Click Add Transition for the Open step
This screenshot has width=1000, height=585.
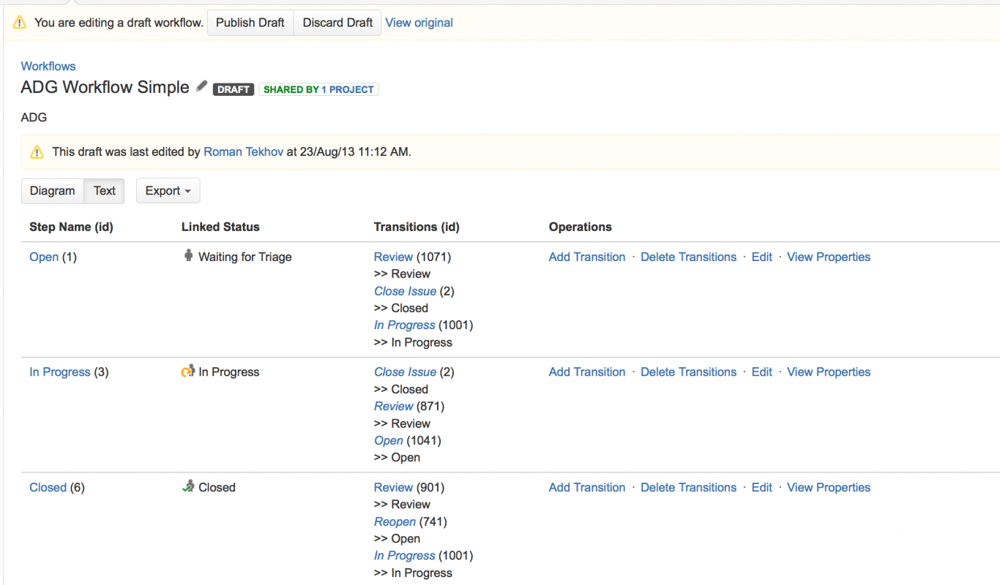pos(587,257)
